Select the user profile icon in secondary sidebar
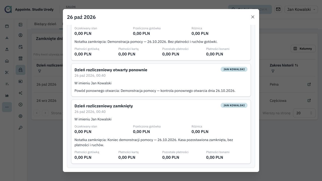Screen dimensions: 322x181 (x=21, y=35)
